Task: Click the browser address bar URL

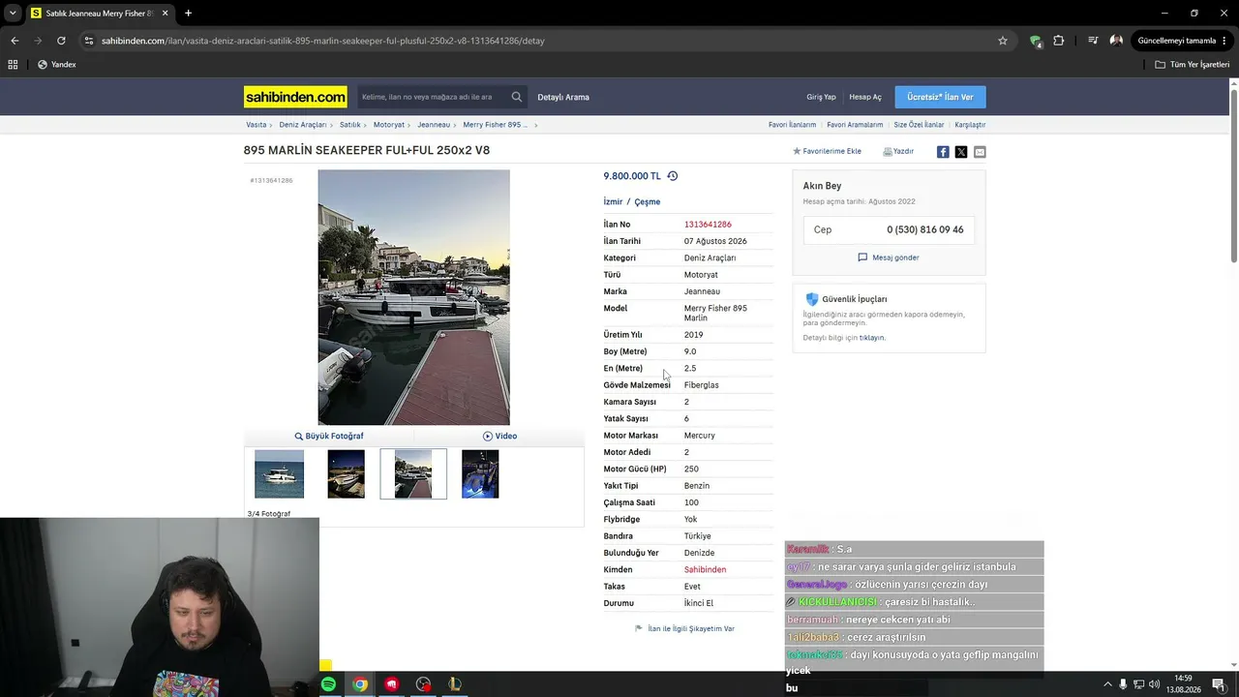Action: click(323, 41)
